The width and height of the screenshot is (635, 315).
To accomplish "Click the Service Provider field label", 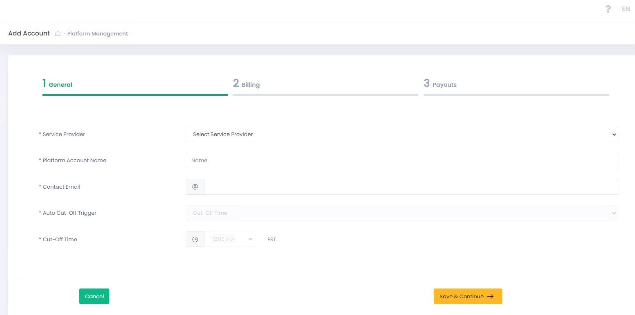I will [x=64, y=134].
